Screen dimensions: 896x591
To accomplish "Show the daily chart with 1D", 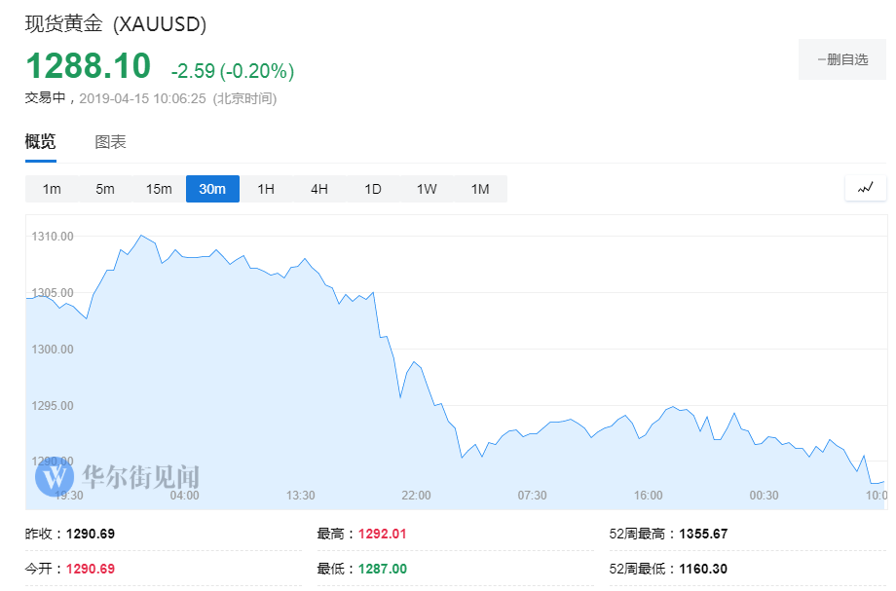I will [372, 189].
